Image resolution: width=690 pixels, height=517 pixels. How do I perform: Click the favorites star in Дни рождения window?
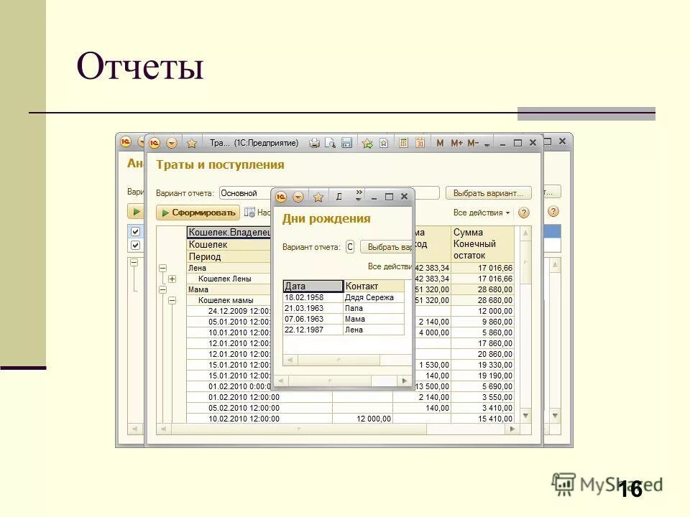[318, 195]
